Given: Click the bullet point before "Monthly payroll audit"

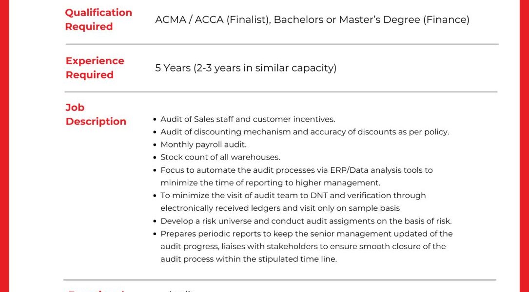Looking at the screenshot, I should coord(155,145).
